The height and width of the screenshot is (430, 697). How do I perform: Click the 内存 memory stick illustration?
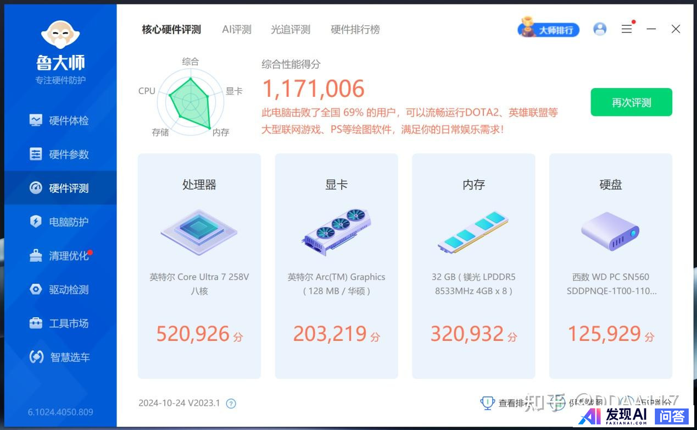(x=473, y=231)
